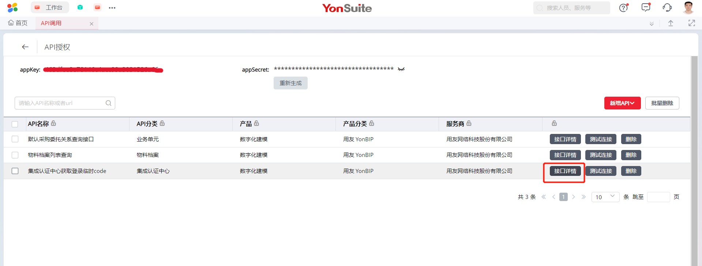Check the 物料档案列表查询 row
Screen dimensions: 702x266
tap(15, 155)
